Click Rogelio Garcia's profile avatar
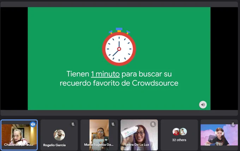The height and width of the screenshot is (151, 240). [x=59, y=135]
